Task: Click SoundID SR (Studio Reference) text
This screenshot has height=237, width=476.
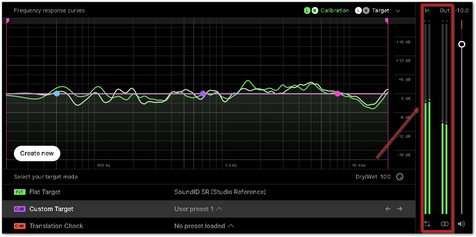Action: point(220,192)
